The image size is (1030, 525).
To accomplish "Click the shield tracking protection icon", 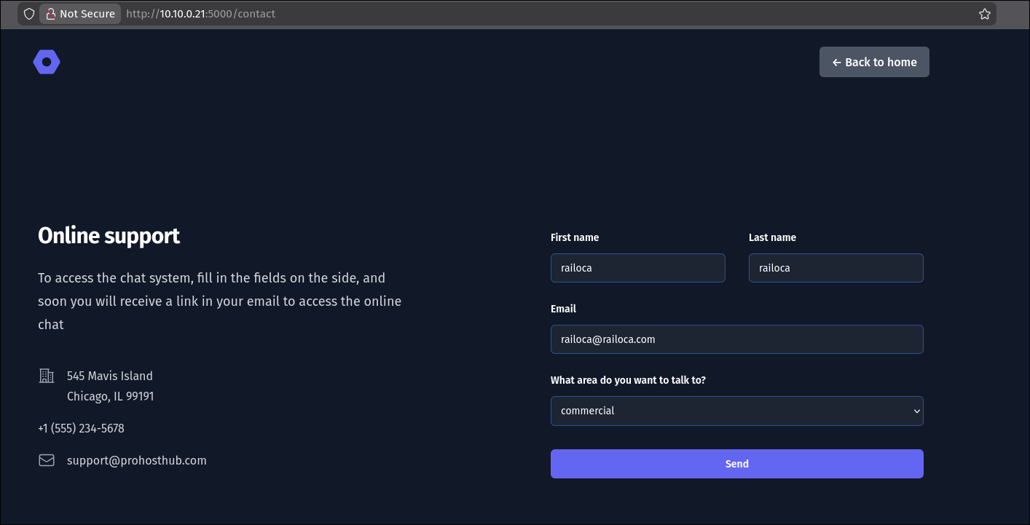I will [29, 14].
